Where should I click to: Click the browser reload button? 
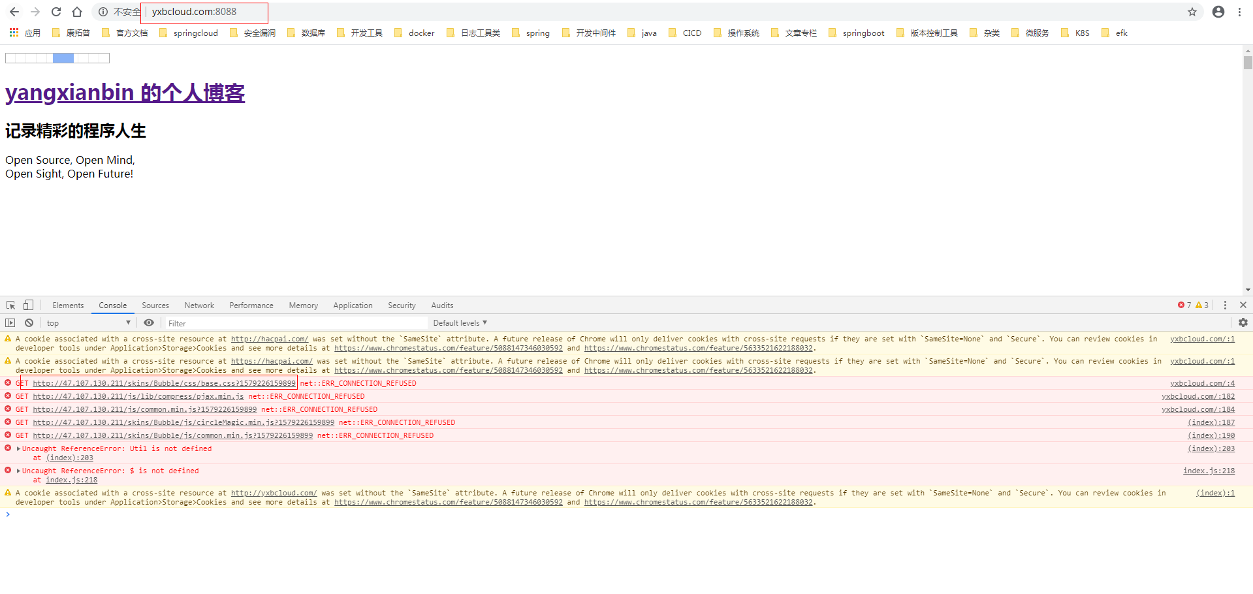click(56, 12)
